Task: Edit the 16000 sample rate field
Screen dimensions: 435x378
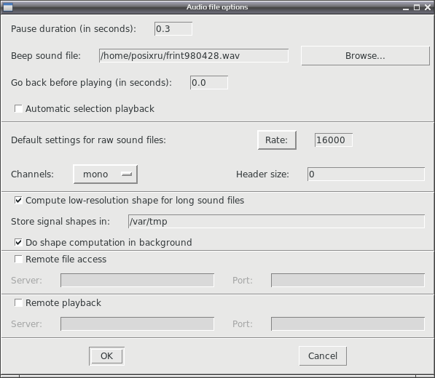Action: pos(334,140)
